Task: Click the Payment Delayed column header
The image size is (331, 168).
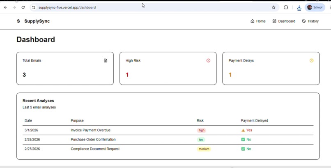Action: tap(254, 120)
